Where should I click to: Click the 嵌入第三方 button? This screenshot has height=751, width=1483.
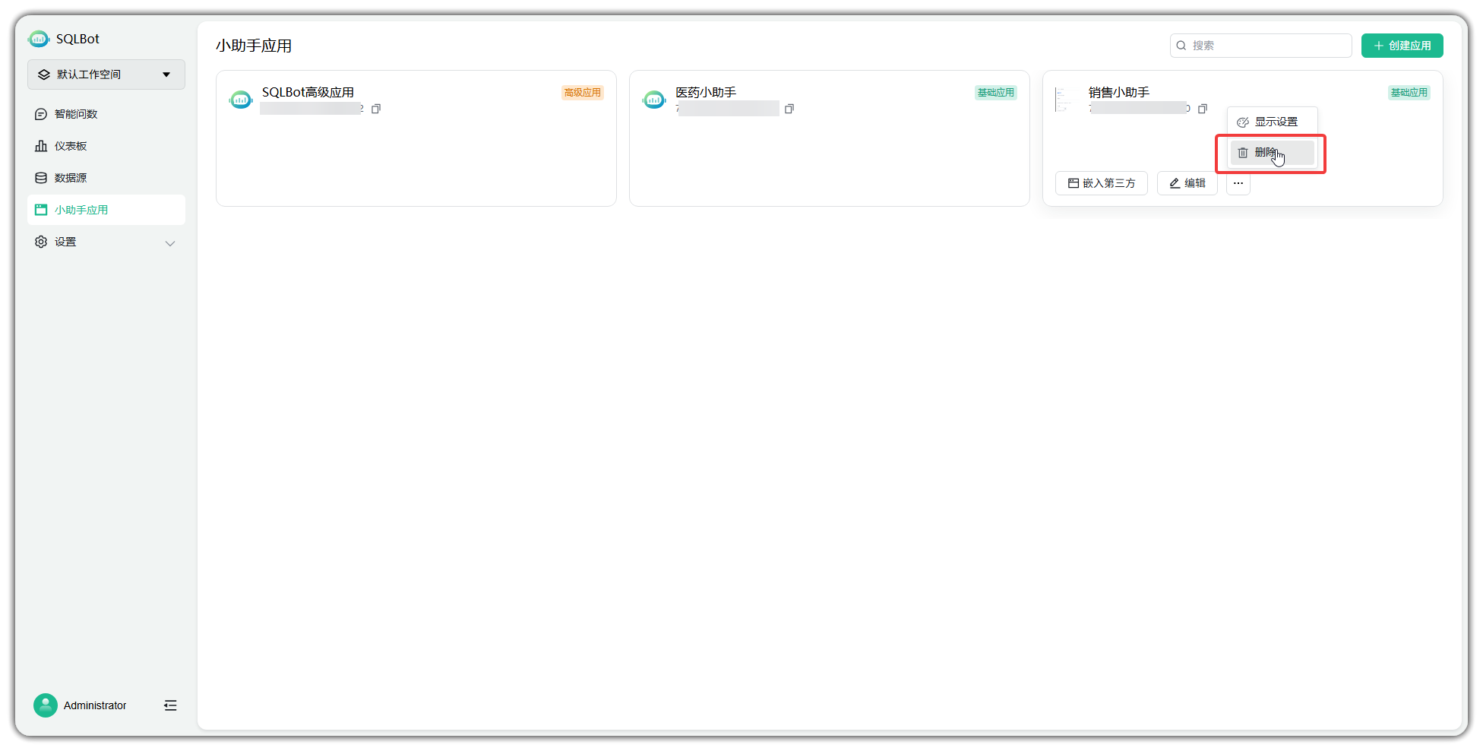[1101, 183]
